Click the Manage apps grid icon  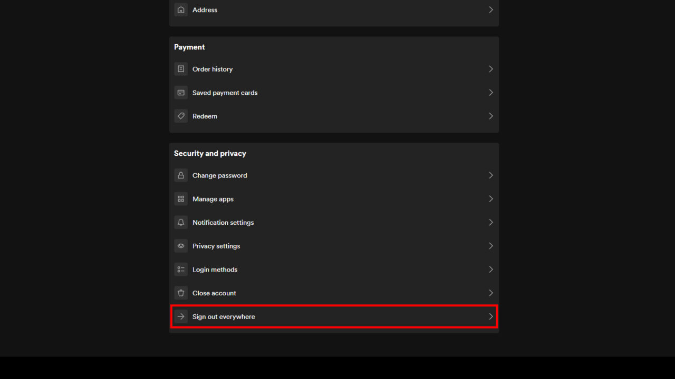click(181, 198)
